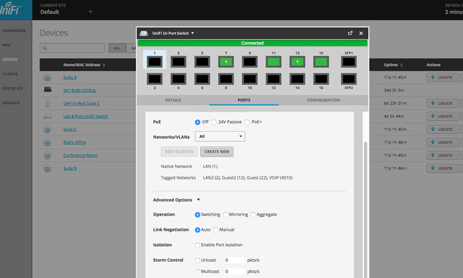
Task: Switch to the Details tab
Action: click(x=173, y=100)
